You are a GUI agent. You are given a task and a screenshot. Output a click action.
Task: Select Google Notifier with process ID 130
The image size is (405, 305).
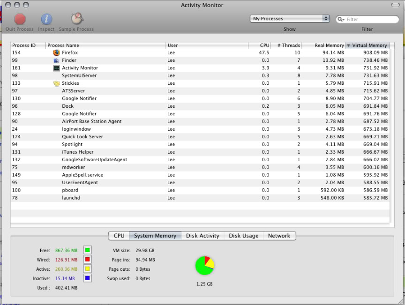(x=200, y=99)
